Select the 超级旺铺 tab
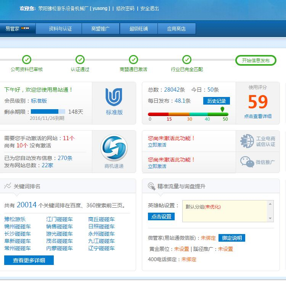This screenshot has height=281, width=286. (x=139, y=29)
